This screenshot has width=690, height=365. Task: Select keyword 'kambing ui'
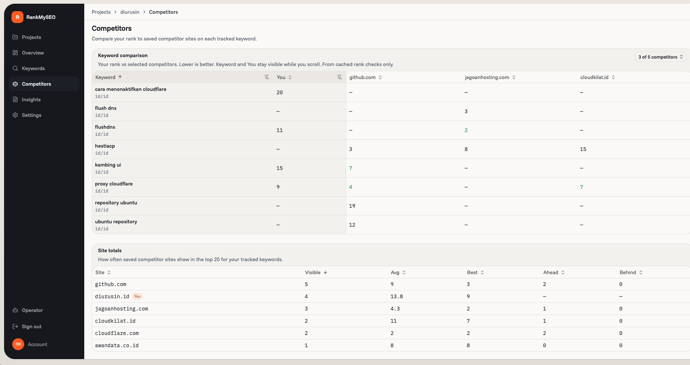[108, 165]
